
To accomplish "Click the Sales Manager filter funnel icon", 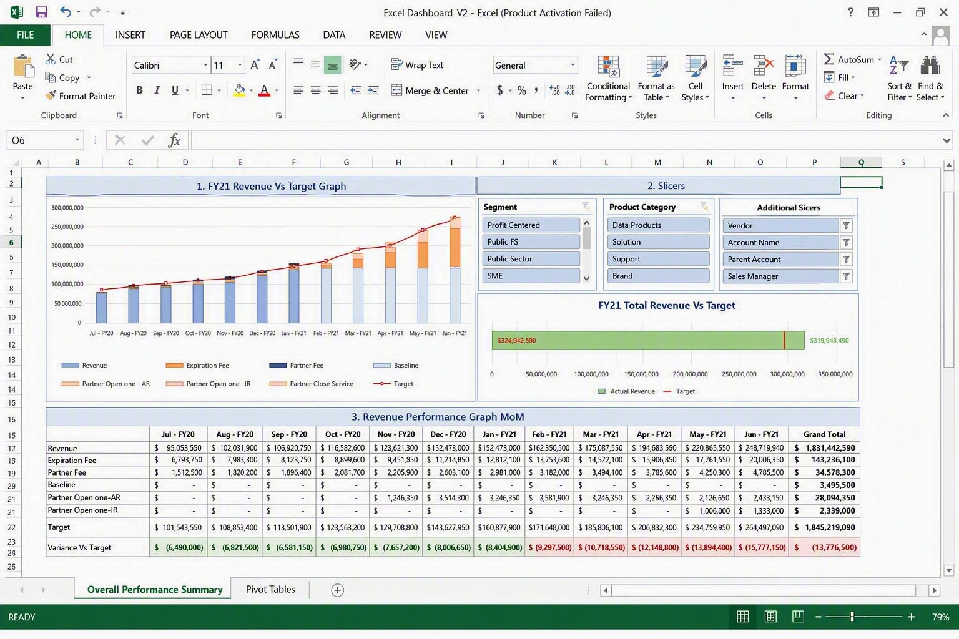I will [x=846, y=276].
